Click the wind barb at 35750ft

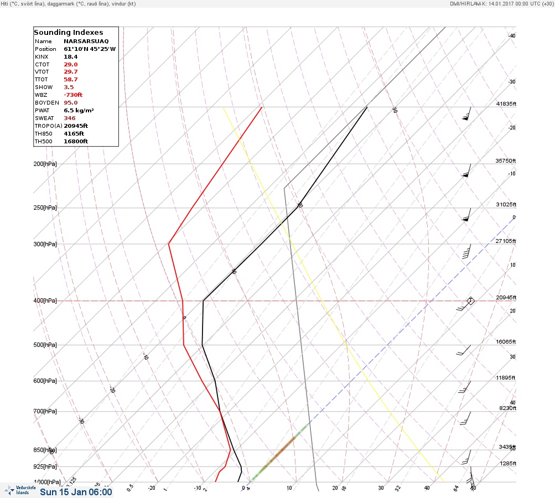pos(466,170)
